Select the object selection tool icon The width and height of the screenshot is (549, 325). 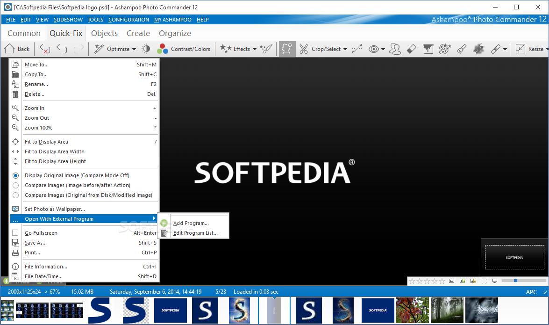(287, 49)
